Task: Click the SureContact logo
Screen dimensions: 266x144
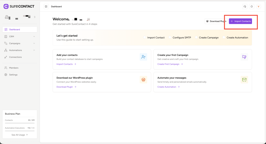Action: point(19,6)
